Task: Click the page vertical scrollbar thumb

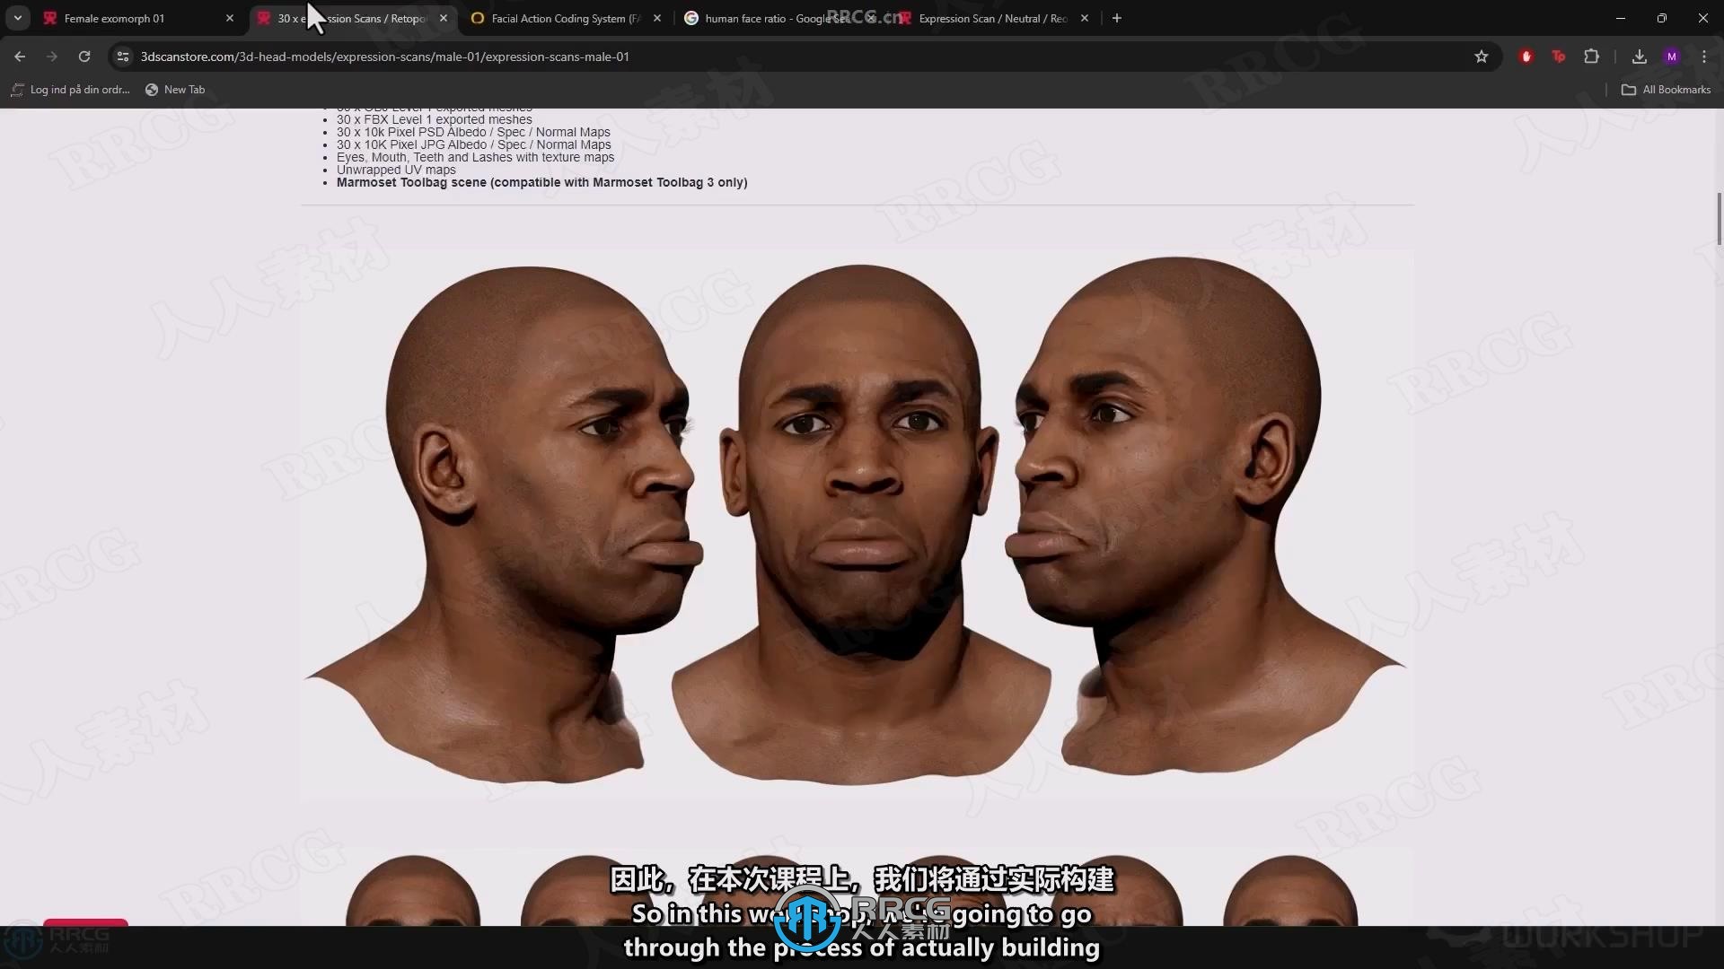Action: (x=1720, y=218)
